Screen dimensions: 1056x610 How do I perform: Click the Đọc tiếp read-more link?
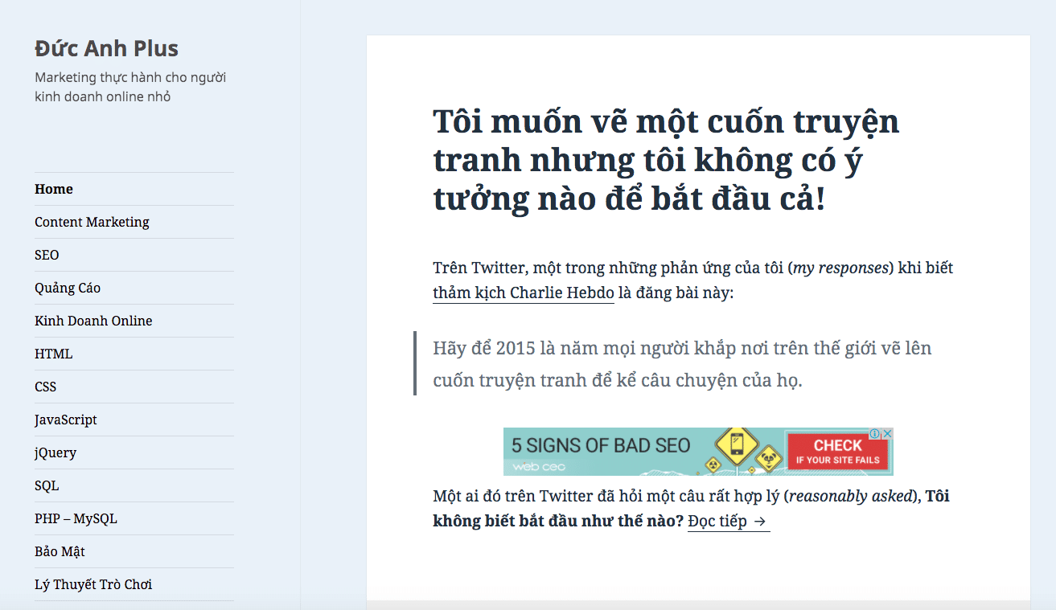pos(728,521)
